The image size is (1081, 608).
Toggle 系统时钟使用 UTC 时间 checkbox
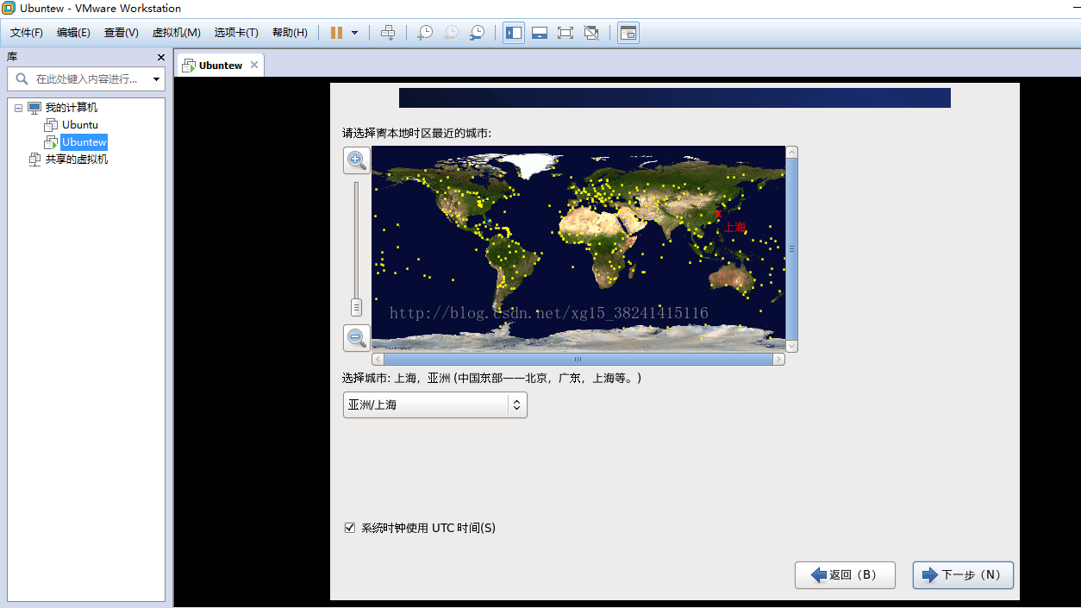(350, 528)
